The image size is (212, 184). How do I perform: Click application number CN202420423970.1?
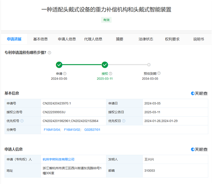tap(57, 103)
